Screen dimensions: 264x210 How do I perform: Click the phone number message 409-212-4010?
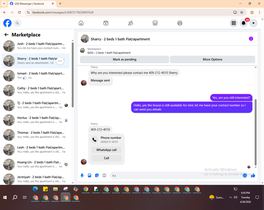point(100,129)
